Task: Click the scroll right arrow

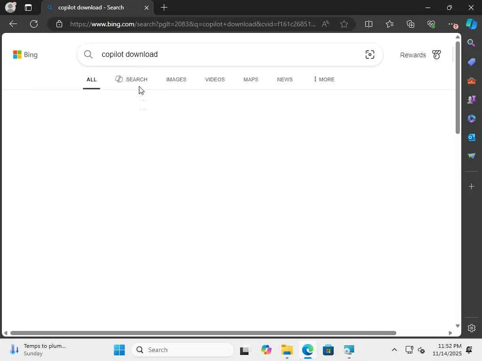Action: (450, 333)
